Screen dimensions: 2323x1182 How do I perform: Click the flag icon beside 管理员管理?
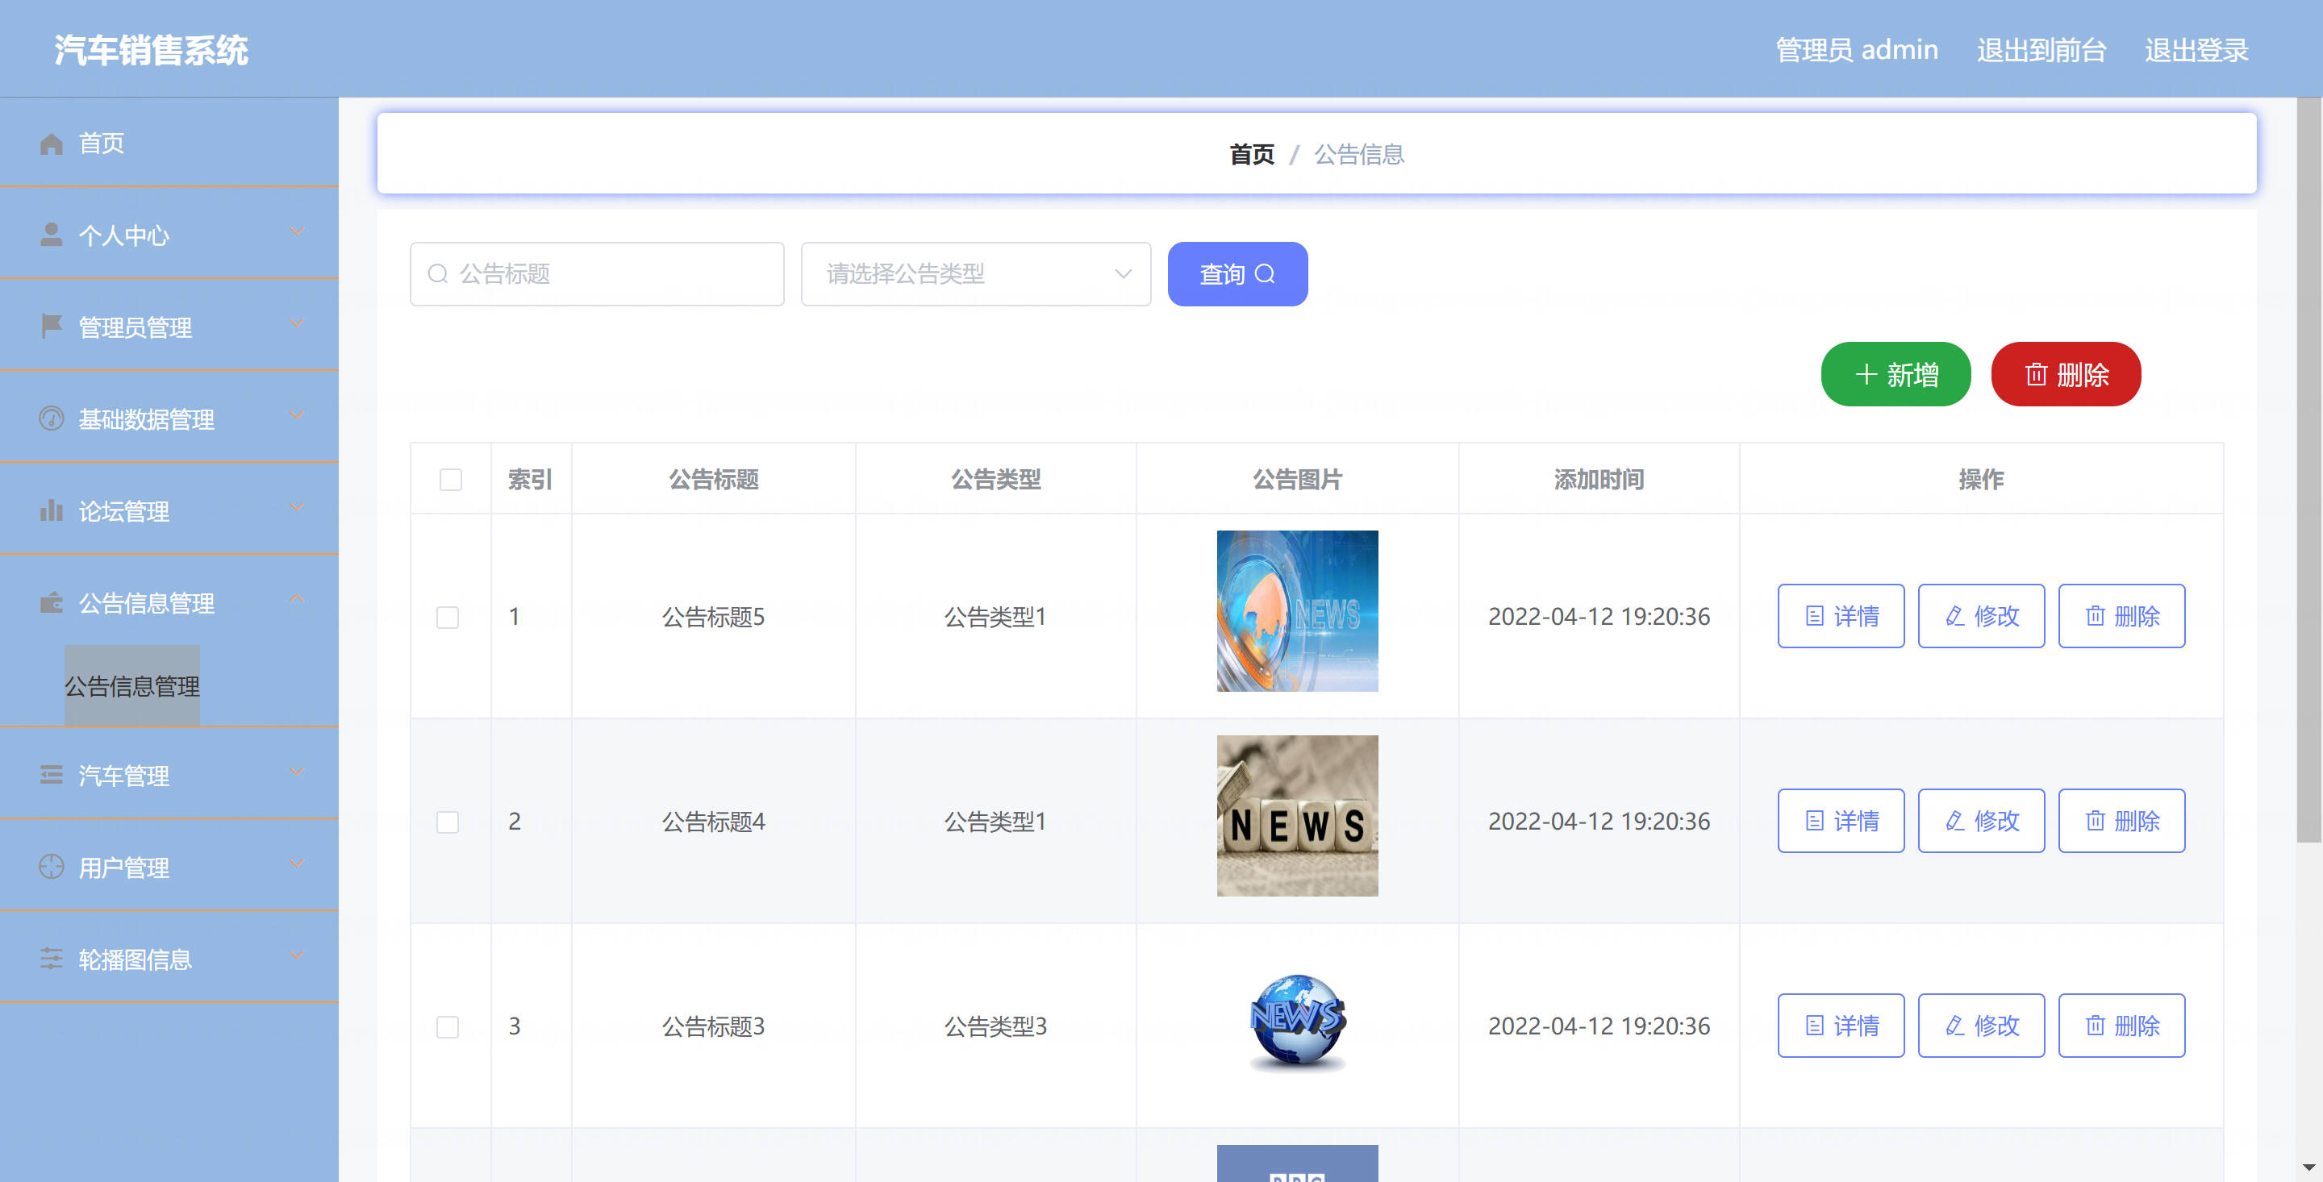52,327
